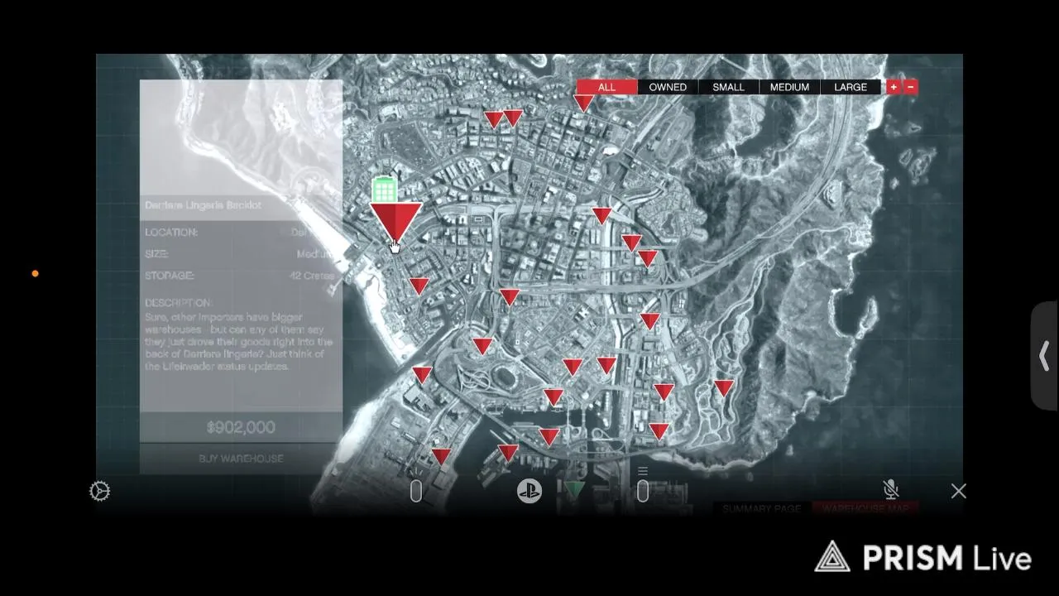
Task: Show ALL warehouses filter
Action: (x=607, y=87)
